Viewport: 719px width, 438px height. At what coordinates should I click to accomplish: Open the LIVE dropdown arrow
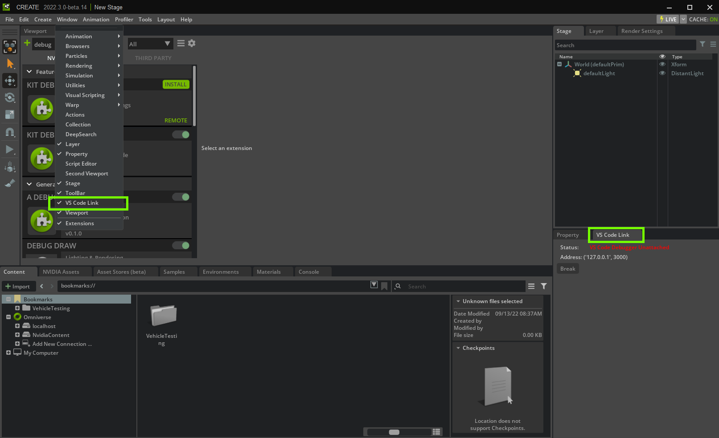tap(683, 19)
